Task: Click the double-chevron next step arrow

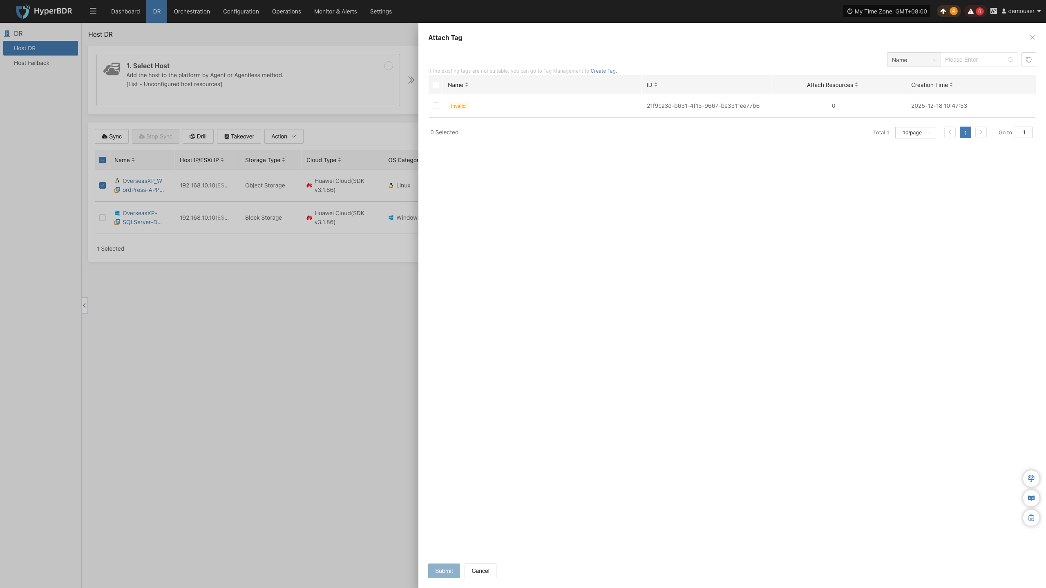Action: point(411,80)
